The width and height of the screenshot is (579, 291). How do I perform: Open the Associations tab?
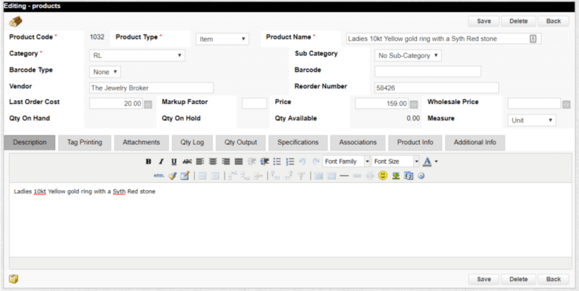(x=358, y=143)
